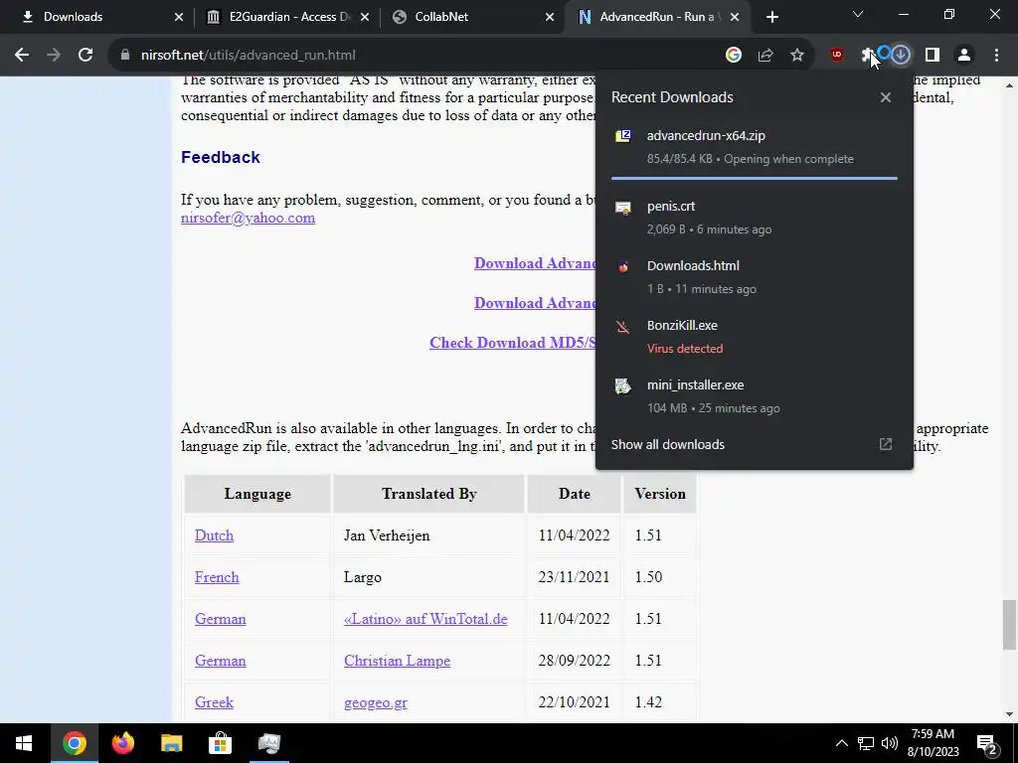1018x763 pixels.
Task: Click the download progress bar for advancedrun-x64.zip
Action: tap(755, 178)
